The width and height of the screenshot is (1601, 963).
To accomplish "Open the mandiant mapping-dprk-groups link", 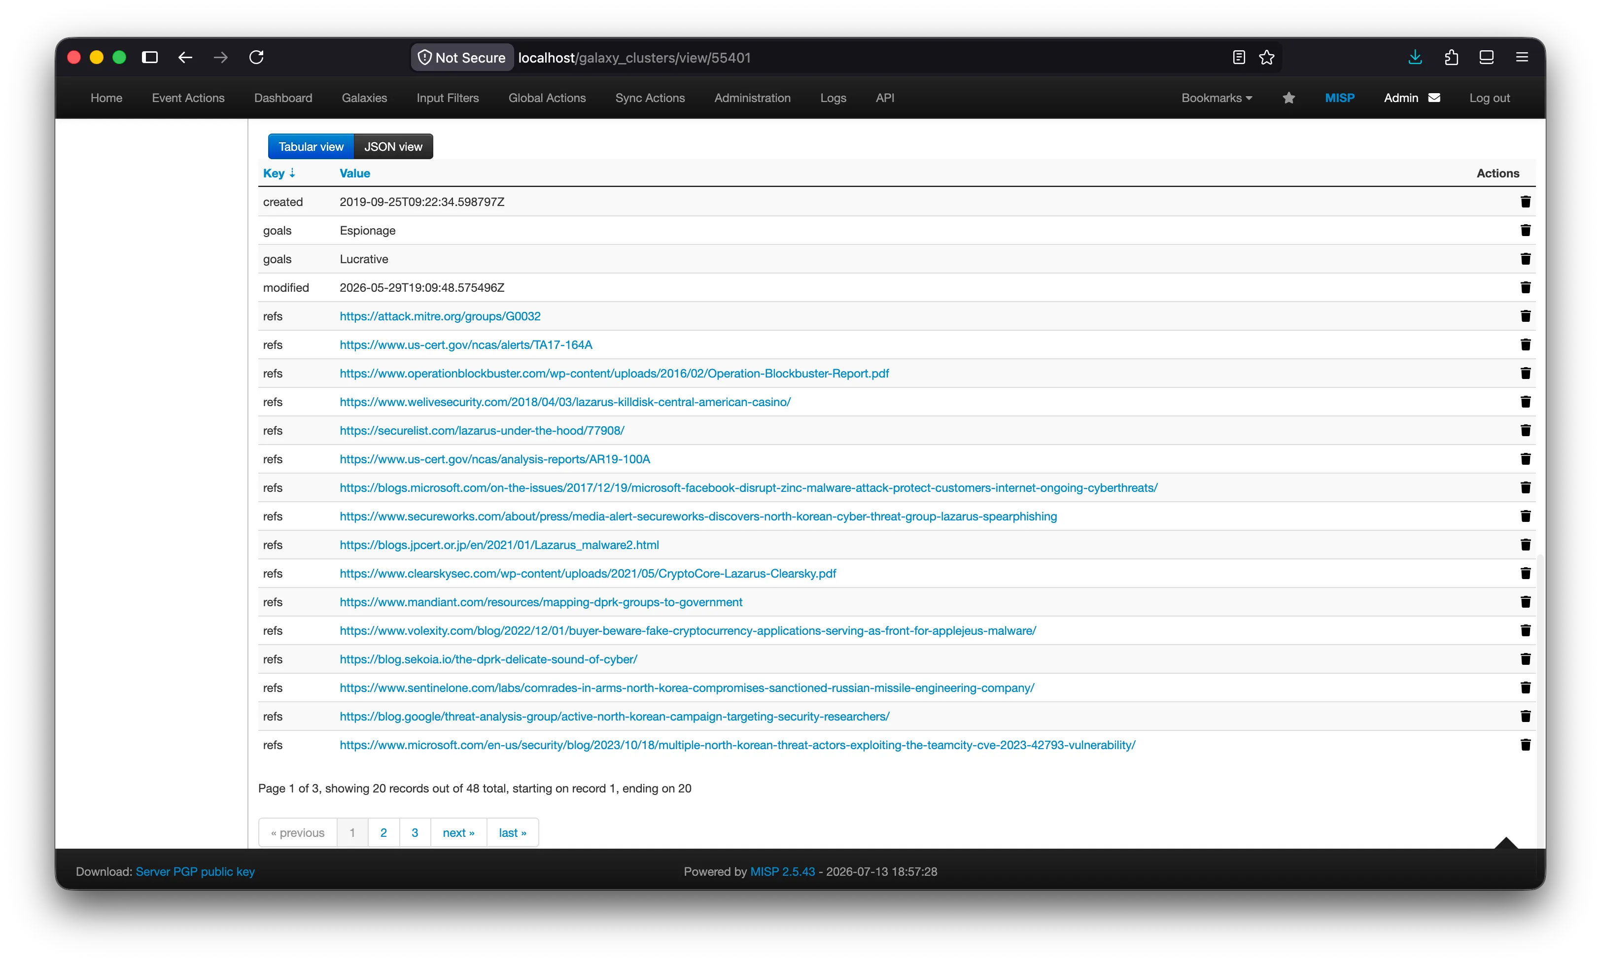I will [541, 602].
